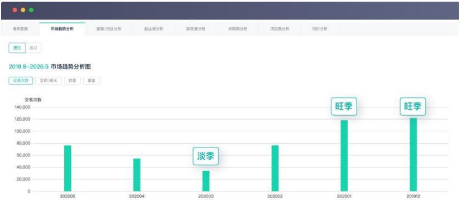Click the bar for 202004
461x202 pixels.
click(137, 175)
